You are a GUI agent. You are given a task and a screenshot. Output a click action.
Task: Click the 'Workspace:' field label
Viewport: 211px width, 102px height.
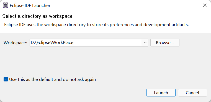15,43
